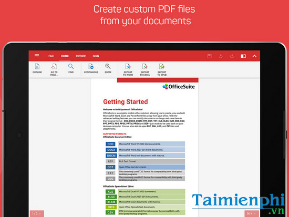This screenshot has height=217, width=289.
Task: Export the PDF to EPUB
Action: click(162, 70)
